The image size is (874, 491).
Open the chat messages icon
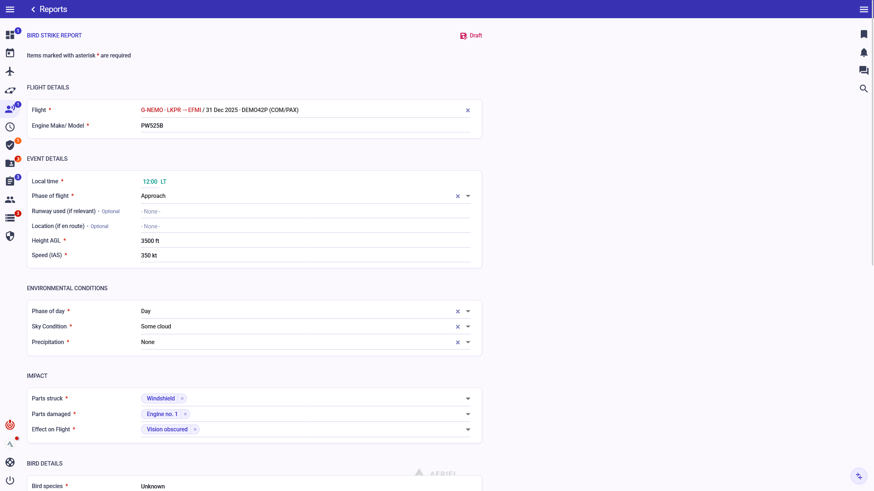pos(864,70)
